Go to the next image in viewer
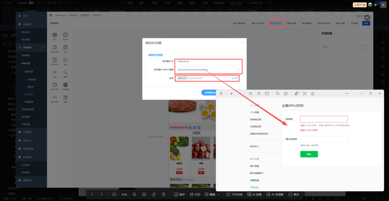Screen dimensions: 389x201 click(x=102, y=195)
